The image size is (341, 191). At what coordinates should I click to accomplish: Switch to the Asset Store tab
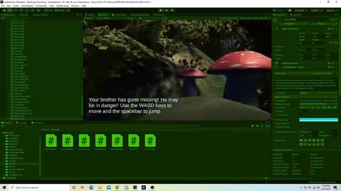click(x=119, y=15)
